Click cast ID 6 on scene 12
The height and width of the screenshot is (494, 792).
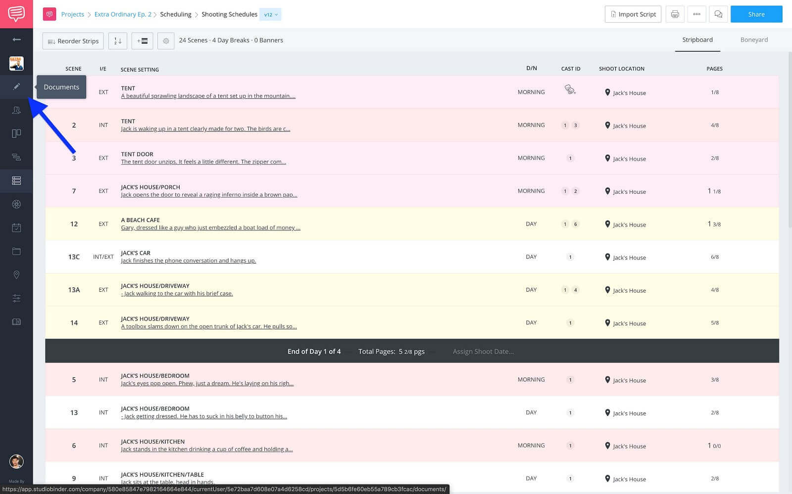click(x=575, y=224)
